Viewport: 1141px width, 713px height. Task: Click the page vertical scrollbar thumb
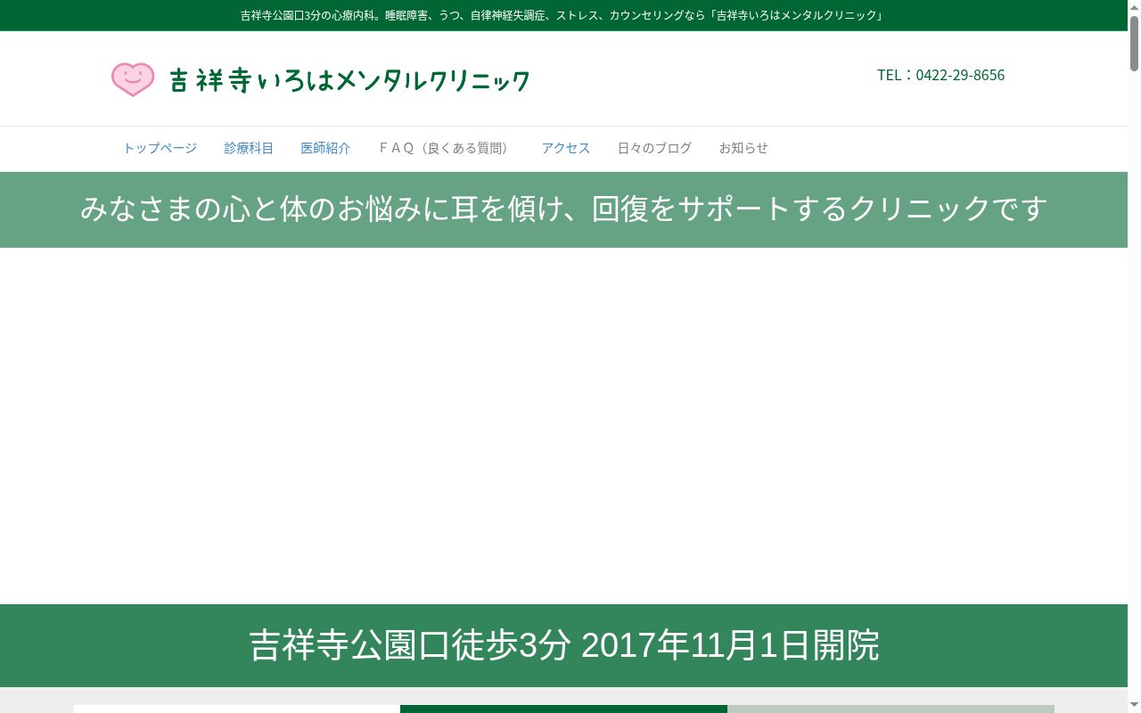pos(1134,43)
